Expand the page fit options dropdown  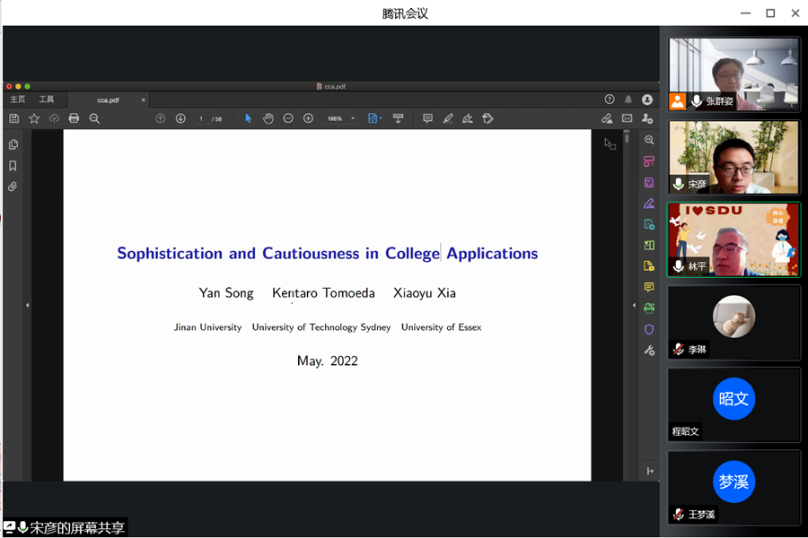point(382,118)
